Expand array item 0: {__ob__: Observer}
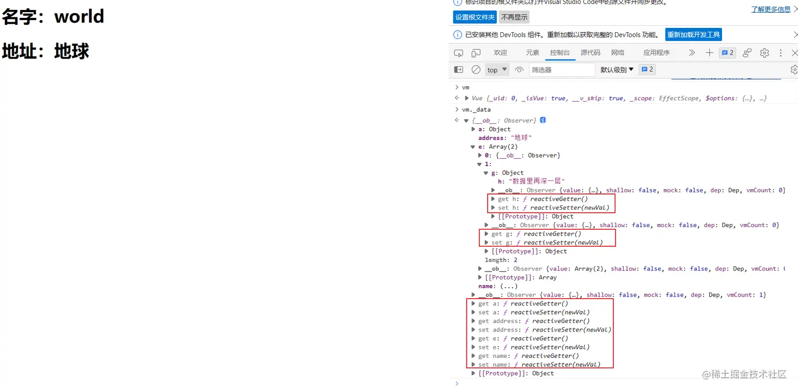This screenshot has width=798, height=391. tap(480, 155)
